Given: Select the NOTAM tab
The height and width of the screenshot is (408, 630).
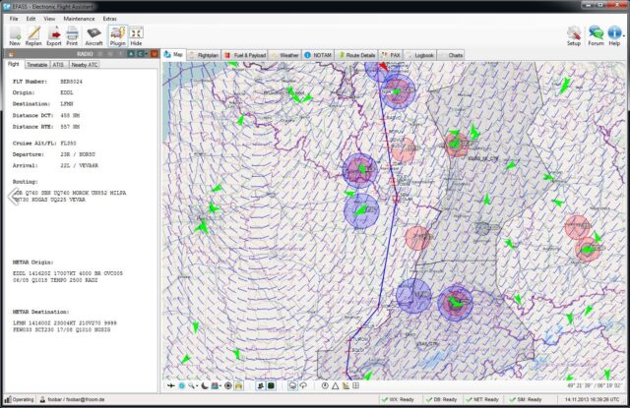Looking at the screenshot, I should [320, 56].
